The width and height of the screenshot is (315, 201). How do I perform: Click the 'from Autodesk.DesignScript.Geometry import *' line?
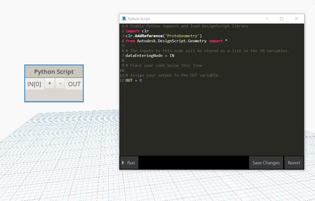pyautogui.click(x=176, y=41)
